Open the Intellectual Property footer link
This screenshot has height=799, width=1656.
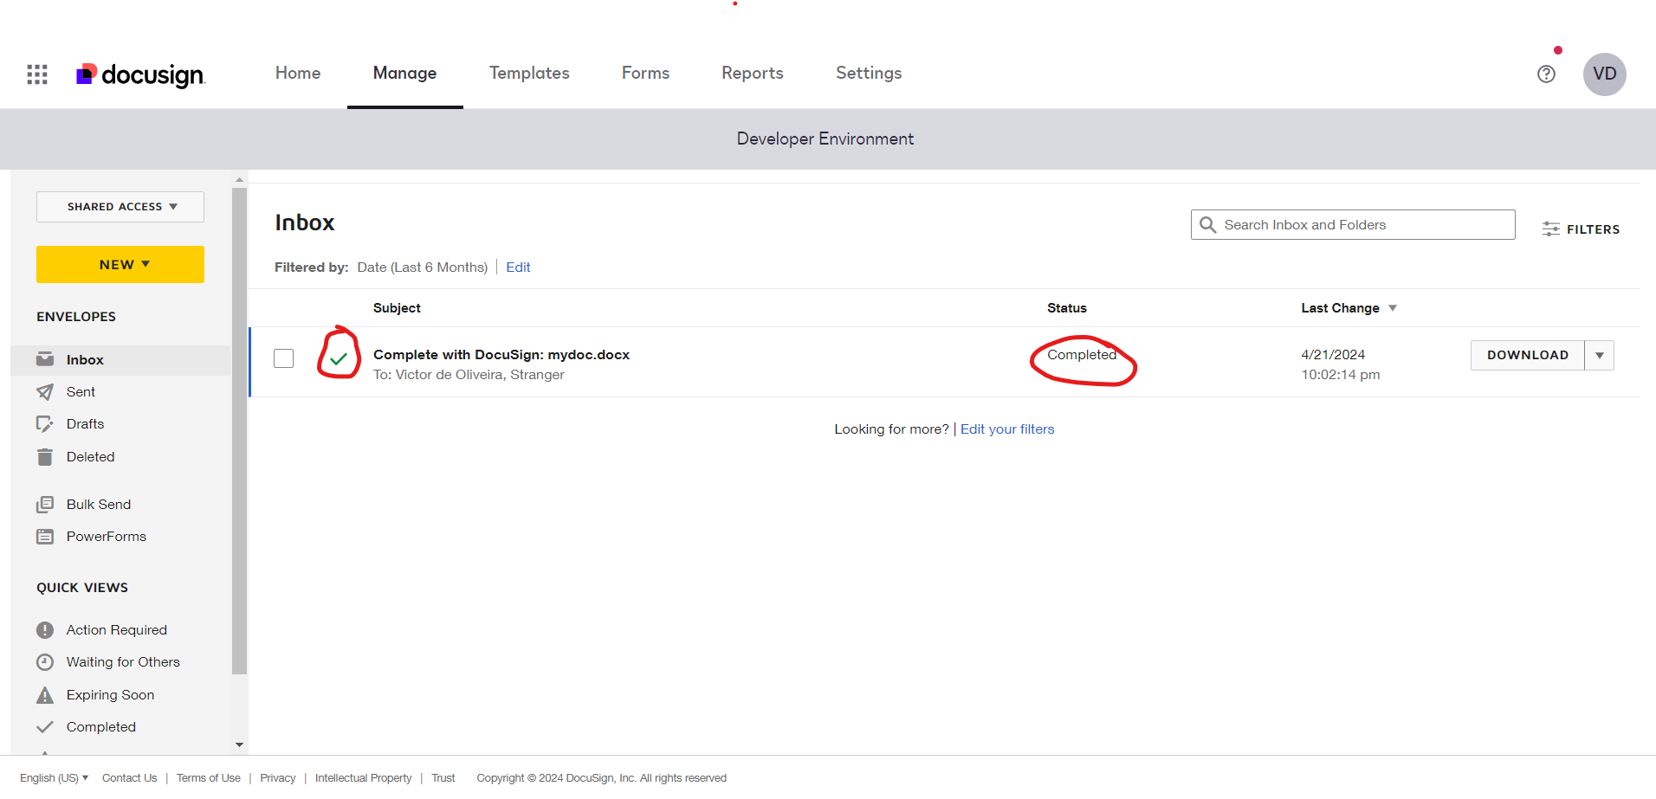(x=364, y=778)
